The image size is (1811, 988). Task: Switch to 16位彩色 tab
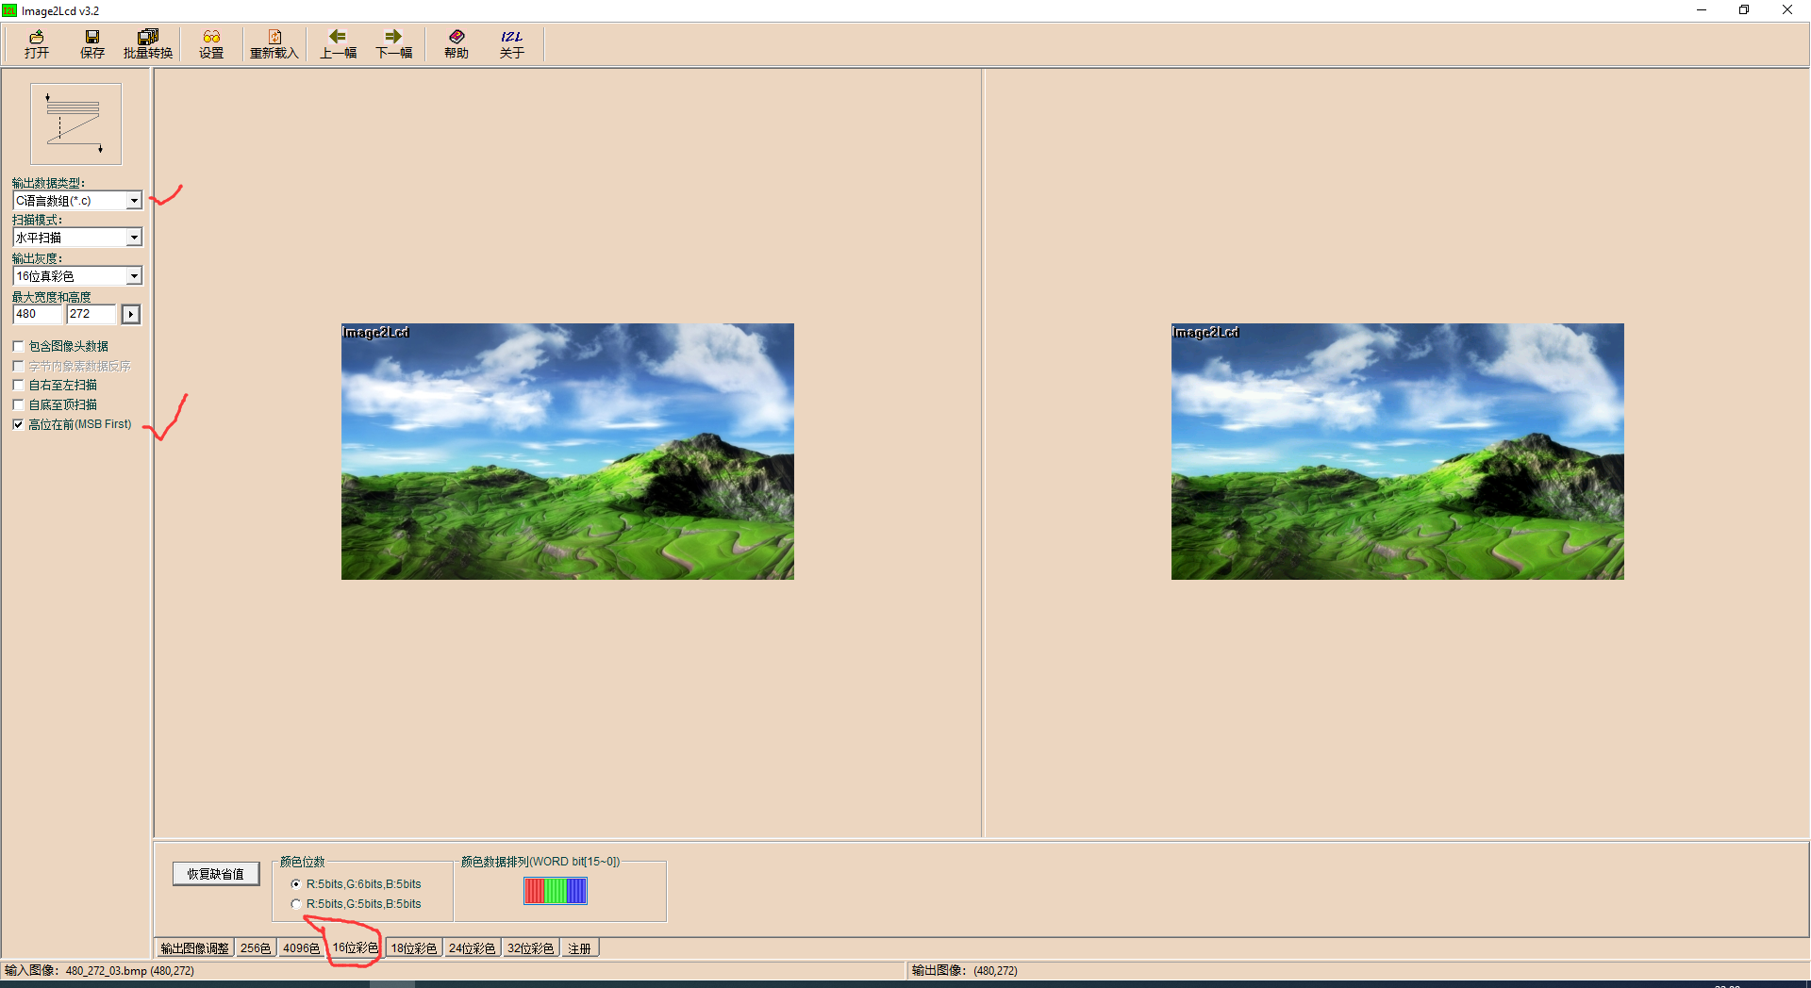(356, 947)
